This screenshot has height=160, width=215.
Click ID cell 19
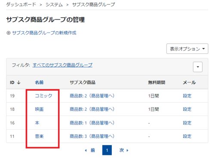pos(12,96)
